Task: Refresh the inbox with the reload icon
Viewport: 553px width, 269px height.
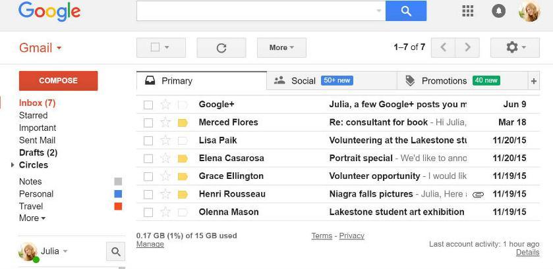Action: (221, 47)
